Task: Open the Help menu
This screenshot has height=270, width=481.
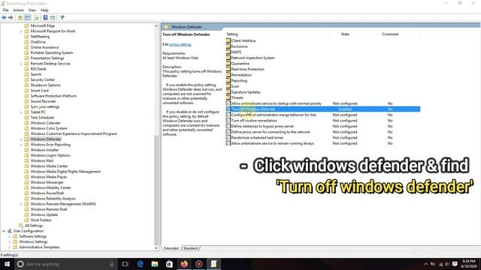Action: pos(44,10)
